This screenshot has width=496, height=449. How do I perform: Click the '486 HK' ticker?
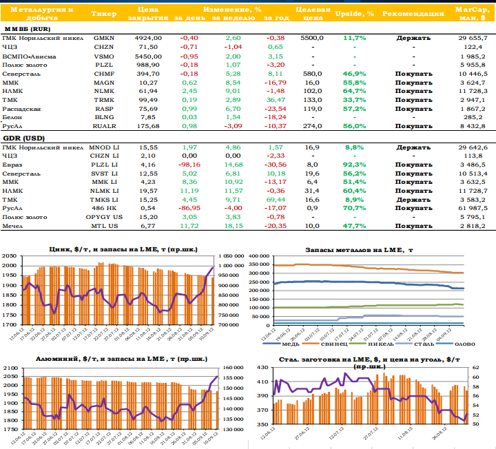(x=104, y=208)
